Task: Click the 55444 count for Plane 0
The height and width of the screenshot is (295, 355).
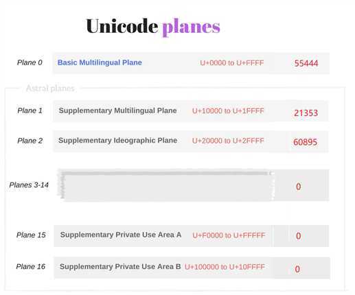Action: [x=306, y=63]
